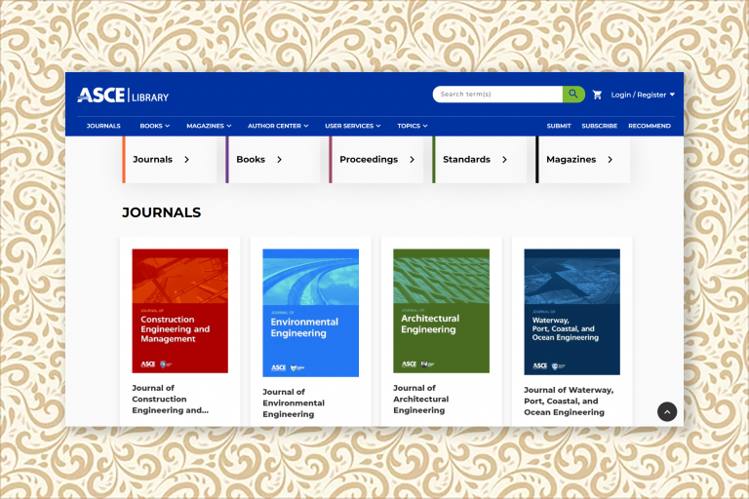The width and height of the screenshot is (749, 499).
Task: Click the ASCE Library logo
Action: (x=123, y=96)
